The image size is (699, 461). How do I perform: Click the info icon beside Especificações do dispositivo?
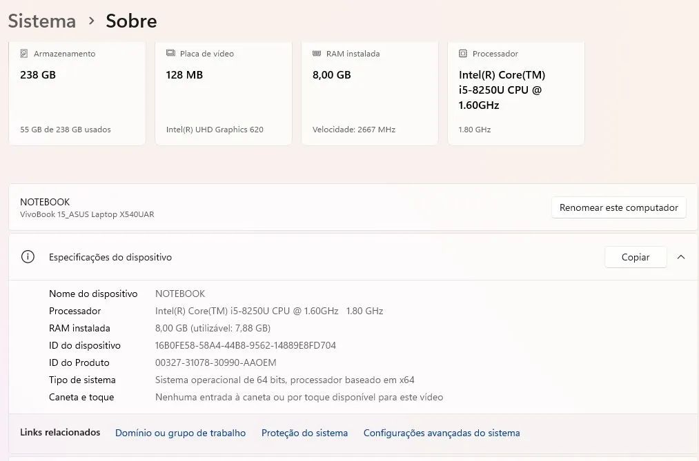pos(28,256)
